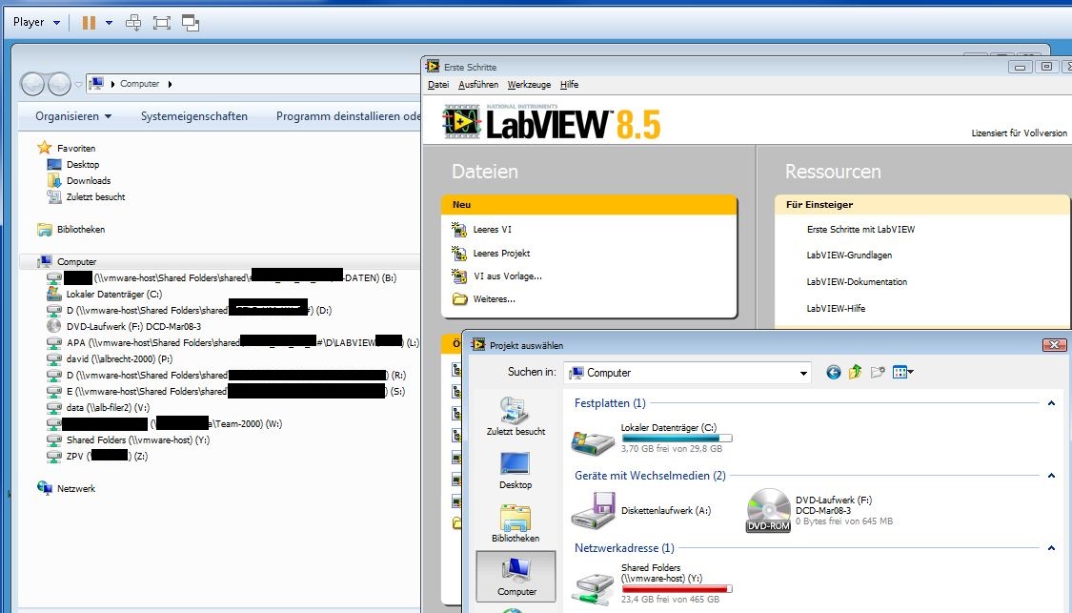This screenshot has height=613, width=1072.
Task: Select Bibliotheken in Explorer sidebar
Action: click(x=72, y=229)
